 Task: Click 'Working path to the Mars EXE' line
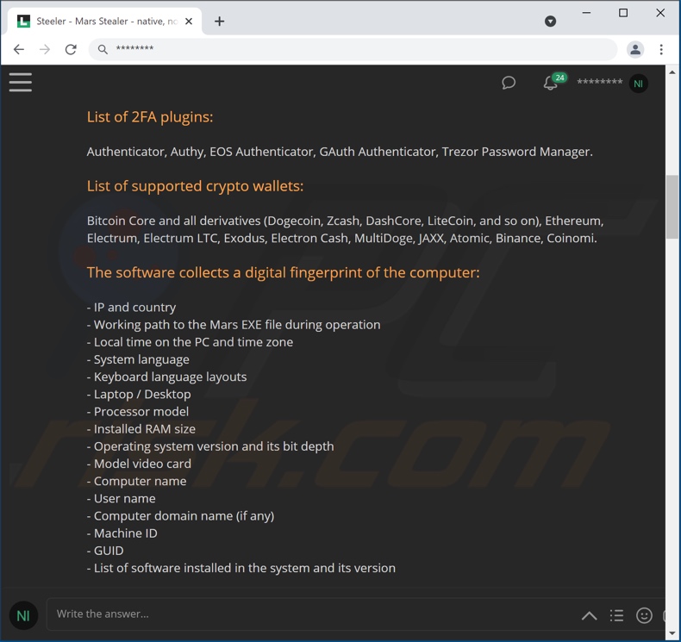pyautogui.click(x=234, y=325)
